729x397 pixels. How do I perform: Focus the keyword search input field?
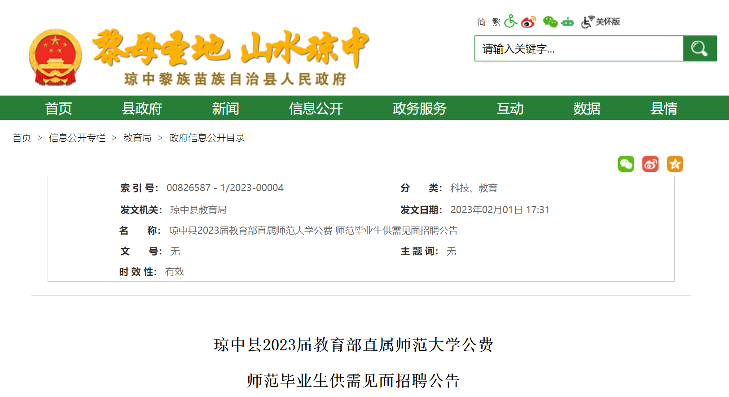pos(579,48)
